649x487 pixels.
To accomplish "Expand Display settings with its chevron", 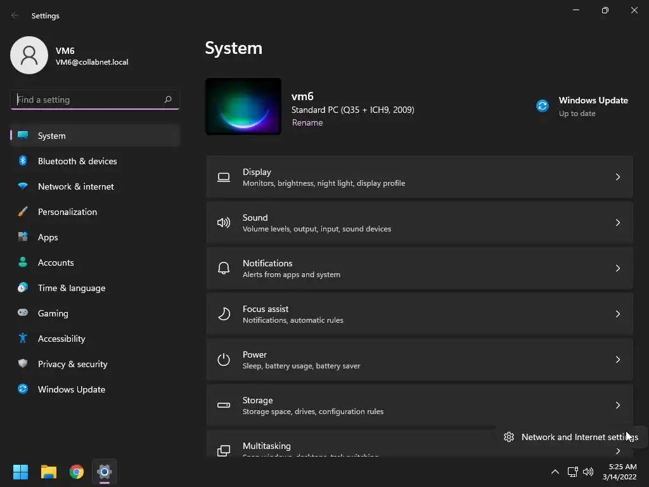I will click(618, 177).
